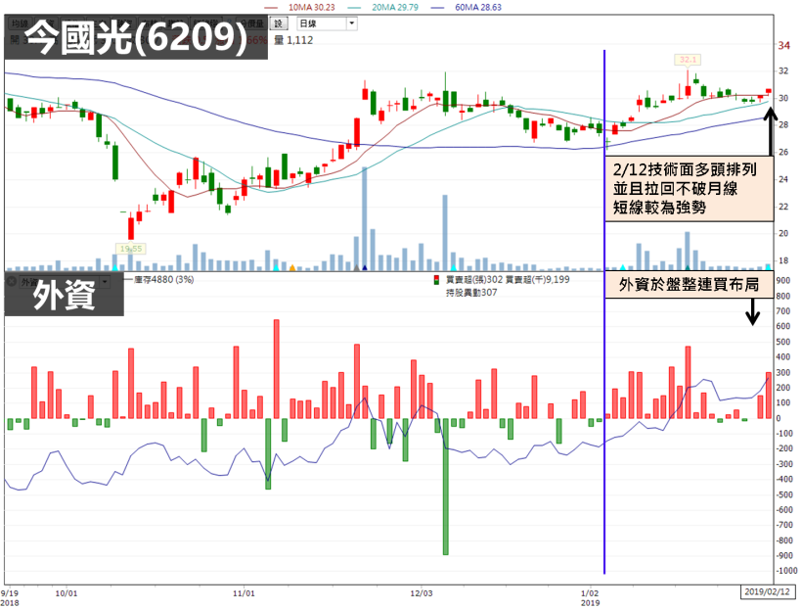Viewport: 802px width, 609px height.
Task: Click the 均線 toolbar button
Action: [20, 23]
